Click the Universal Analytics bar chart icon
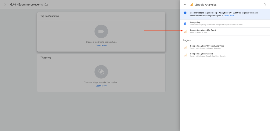This screenshot has height=131, width=270. 185,47
